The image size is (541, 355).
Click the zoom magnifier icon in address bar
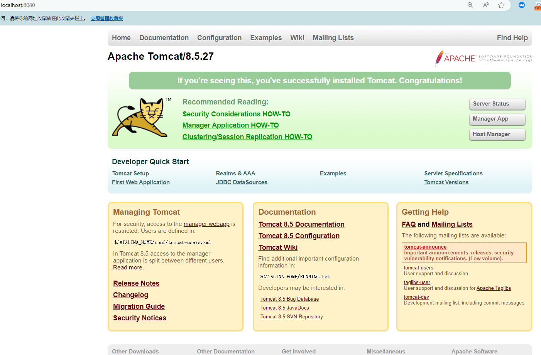[470, 5]
